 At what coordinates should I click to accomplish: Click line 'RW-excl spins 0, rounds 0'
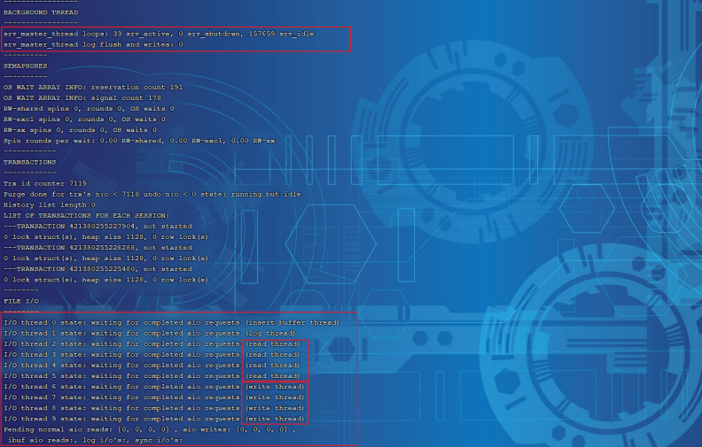click(x=84, y=119)
